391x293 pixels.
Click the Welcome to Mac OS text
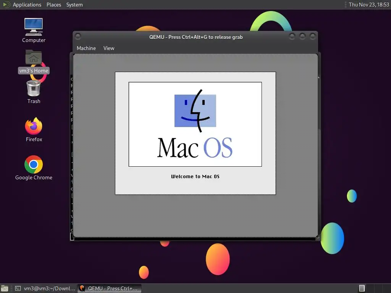pyautogui.click(x=195, y=176)
